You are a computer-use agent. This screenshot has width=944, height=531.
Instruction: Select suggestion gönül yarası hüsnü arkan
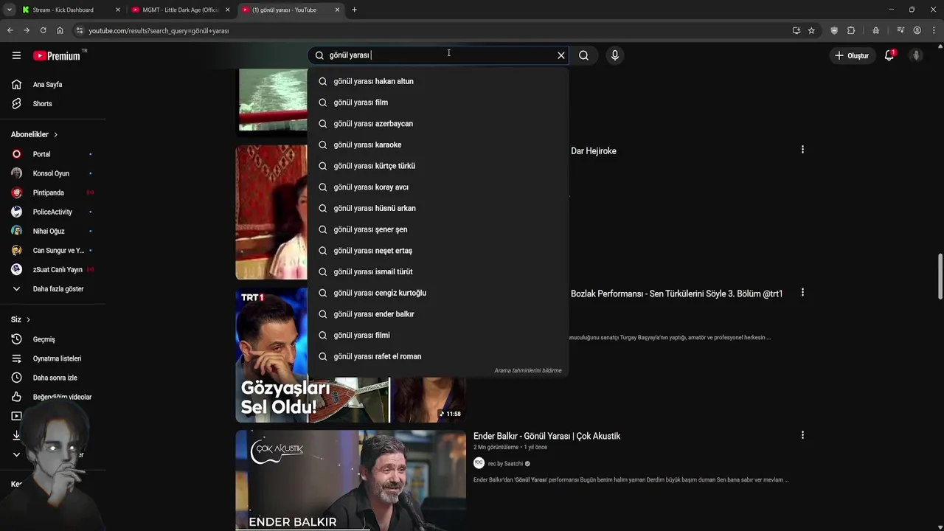tap(438, 208)
